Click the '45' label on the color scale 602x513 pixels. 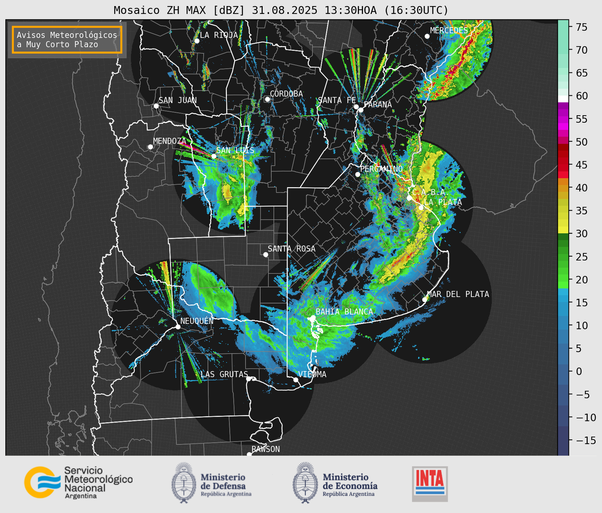click(x=581, y=165)
